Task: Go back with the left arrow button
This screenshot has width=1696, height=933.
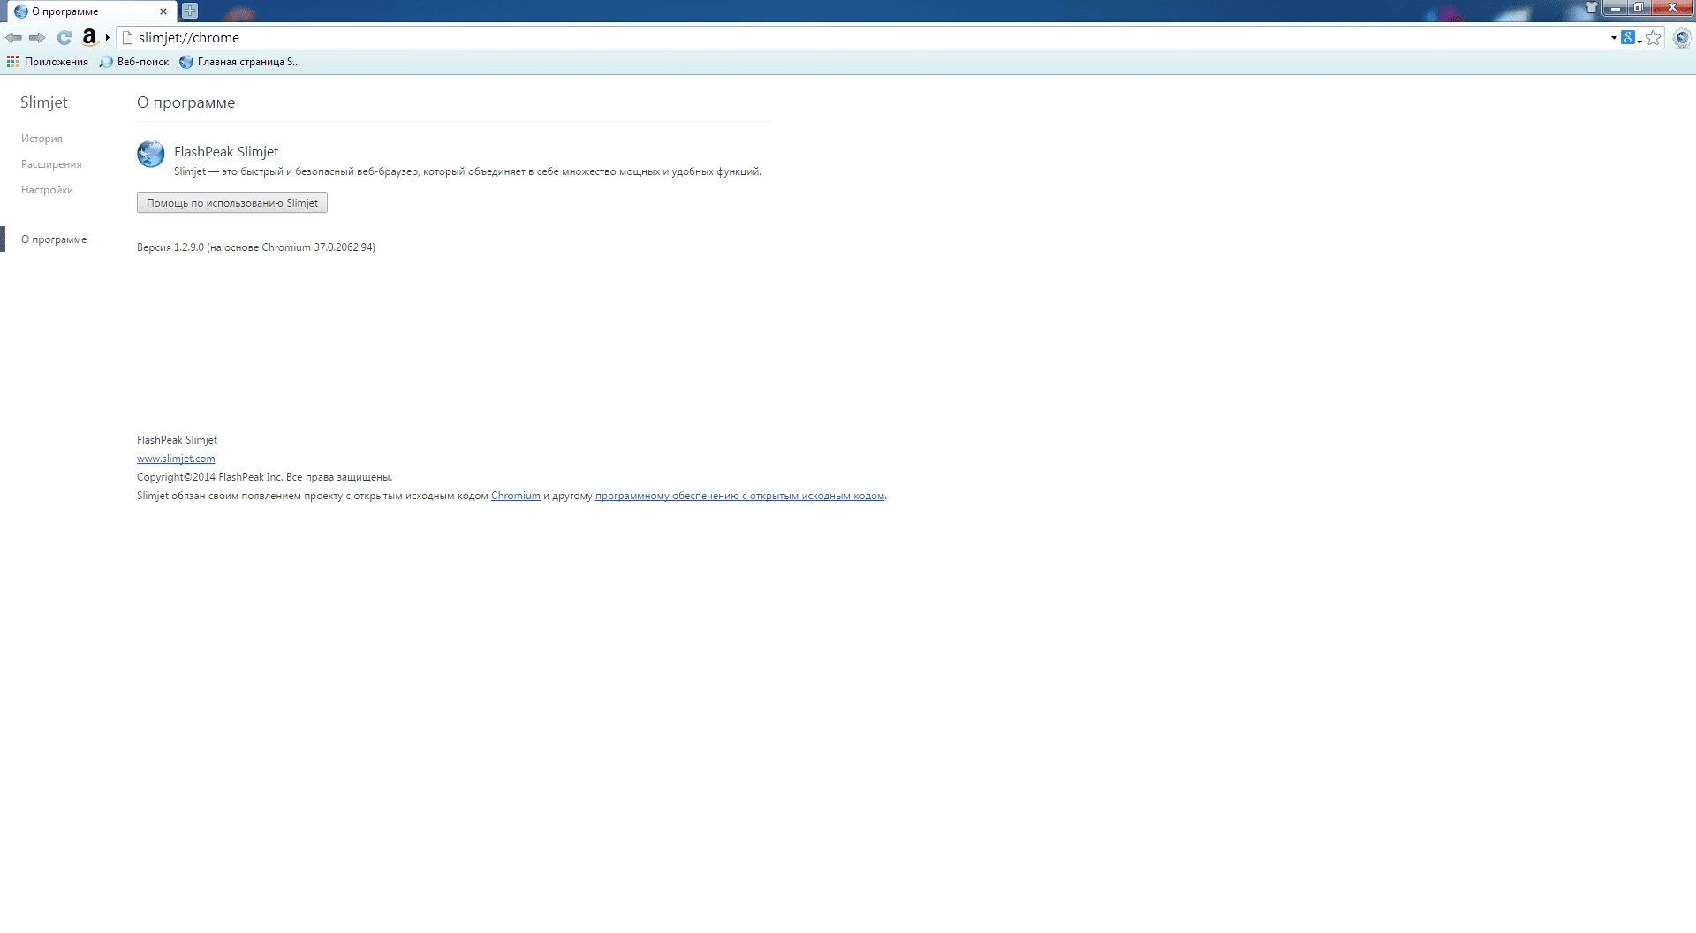Action: (x=13, y=38)
